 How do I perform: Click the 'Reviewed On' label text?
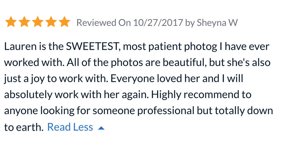click(104, 22)
